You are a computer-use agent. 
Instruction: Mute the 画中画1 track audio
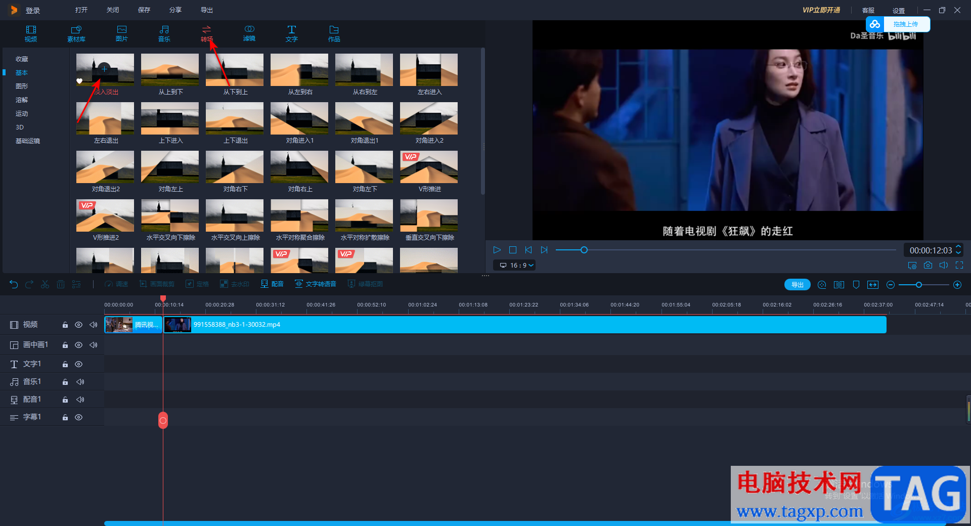pos(94,345)
